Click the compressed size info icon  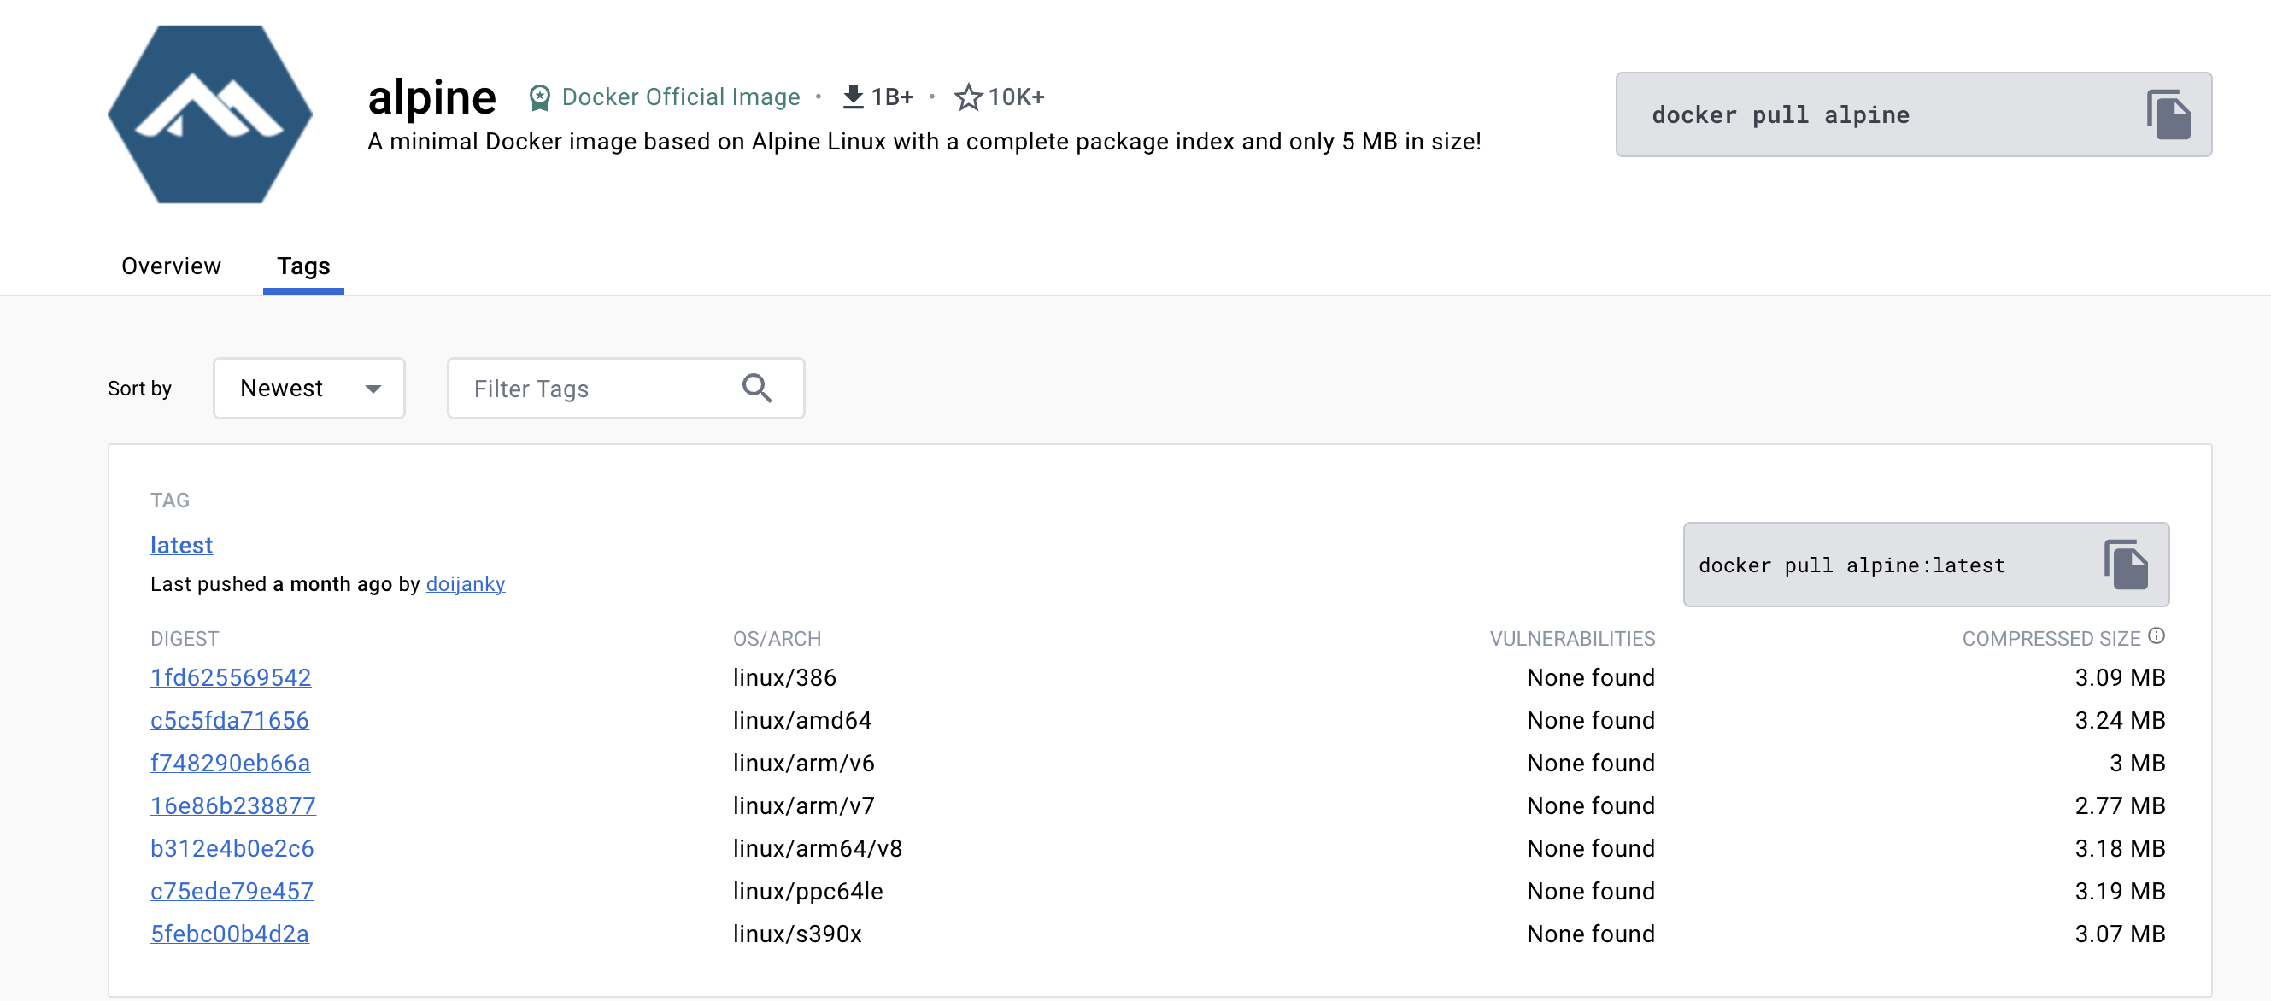click(2157, 635)
